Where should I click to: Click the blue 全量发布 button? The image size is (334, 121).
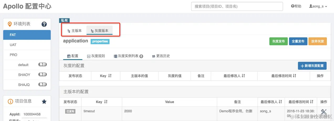[298, 41]
